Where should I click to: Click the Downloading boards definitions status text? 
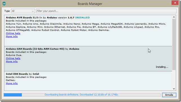[x=81, y=95]
